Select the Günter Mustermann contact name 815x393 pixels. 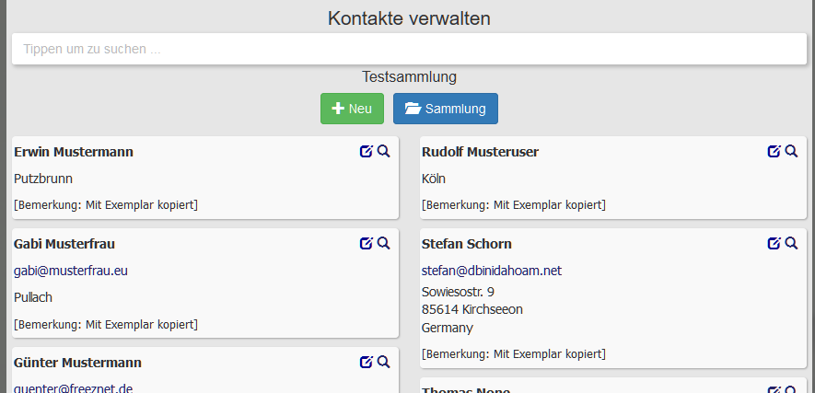[x=77, y=363]
